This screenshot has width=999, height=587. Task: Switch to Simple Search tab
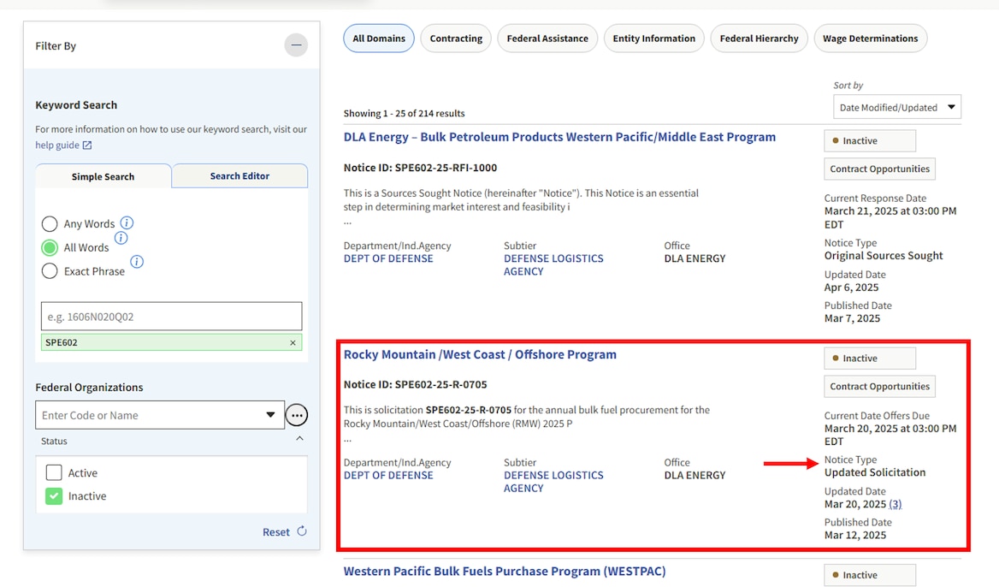103,176
